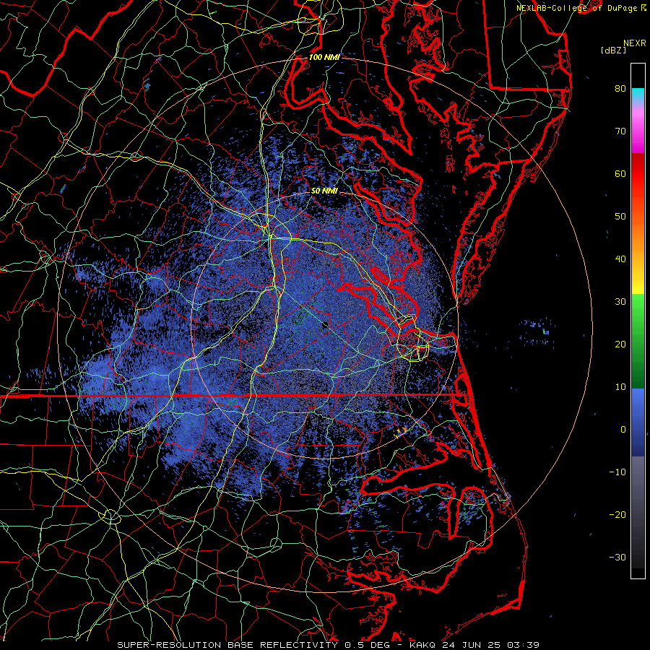Click the green segment of the color bar

coord(638,341)
